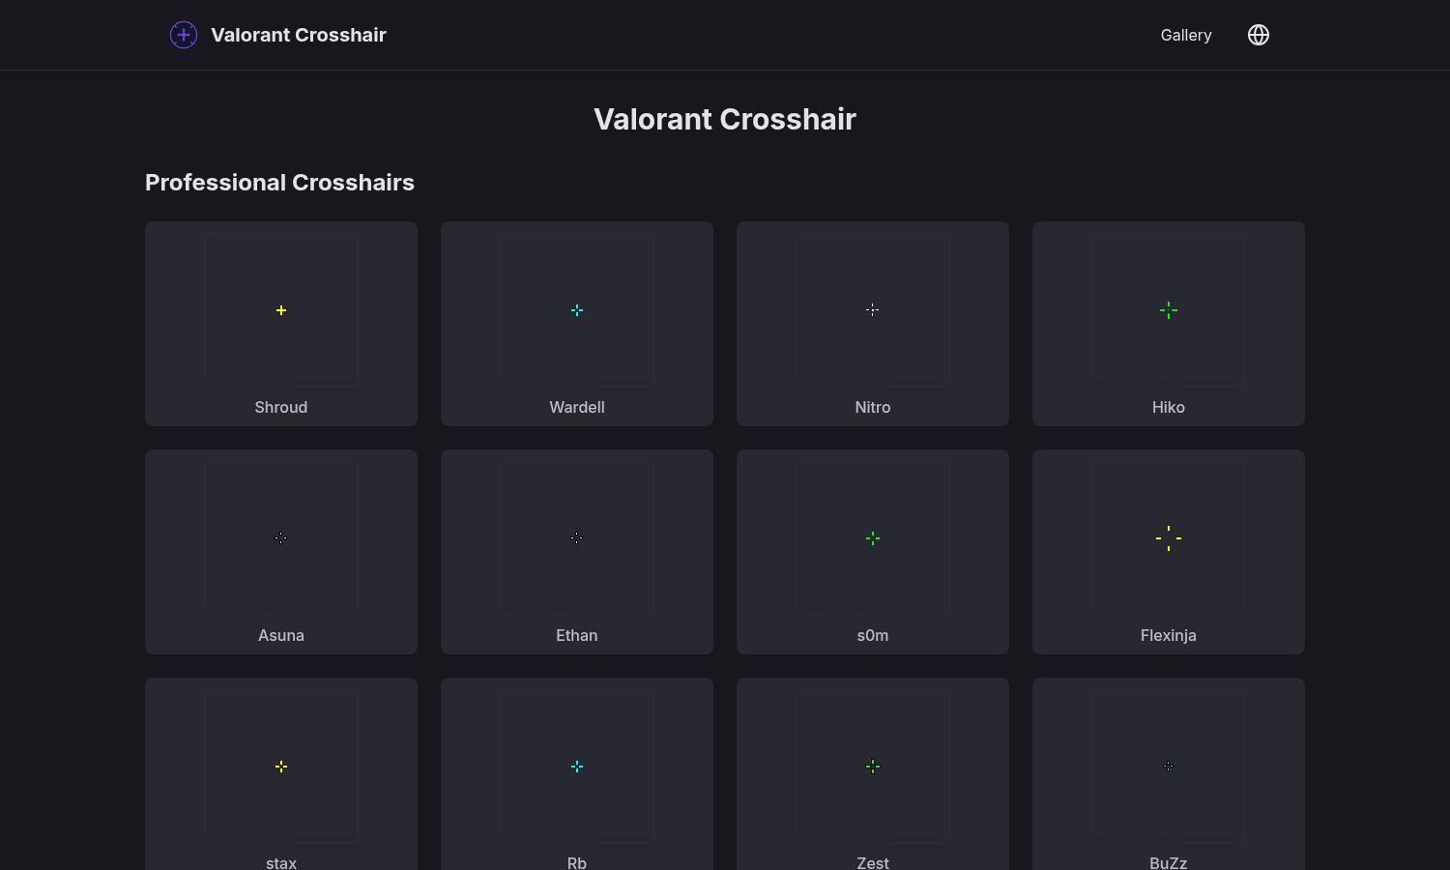The image size is (1450, 870).
Task: Open Asuna's crosshair preview
Action: click(x=281, y=538)
